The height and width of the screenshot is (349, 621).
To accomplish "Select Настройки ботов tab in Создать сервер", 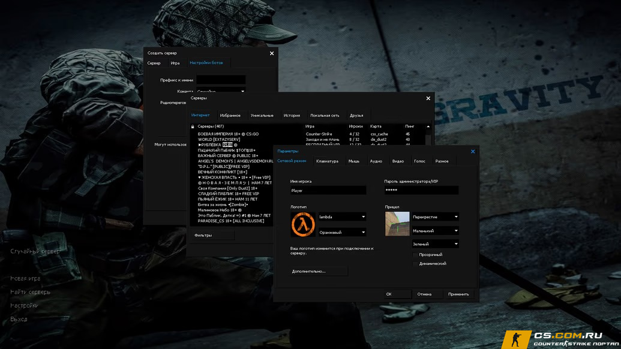I will click(x=206, y=62).
